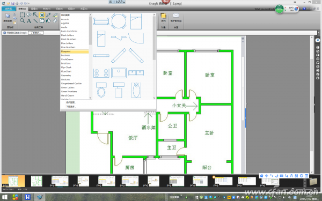Select the Selection marquee tool

click(x=23, y=15)
